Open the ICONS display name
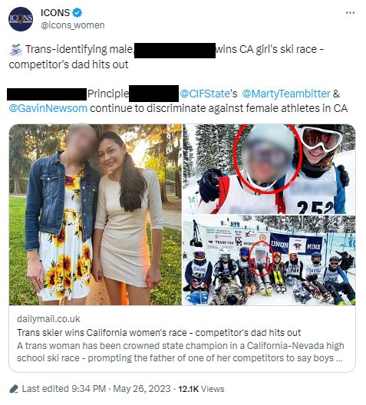The image size is (366, 405). pos(55,12)
